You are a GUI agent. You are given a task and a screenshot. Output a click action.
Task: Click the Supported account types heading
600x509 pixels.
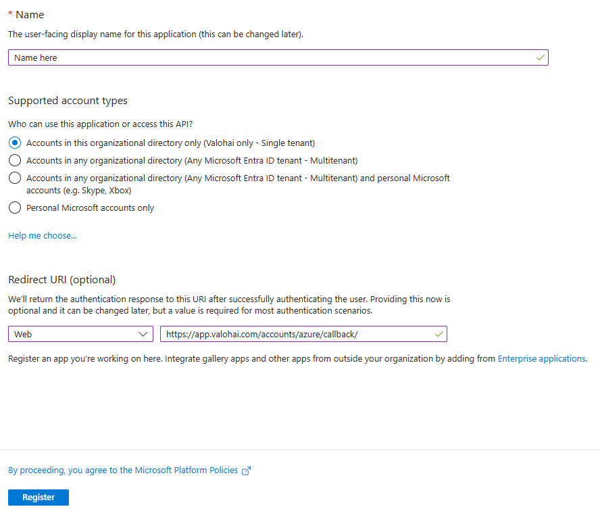click(68, 101)
